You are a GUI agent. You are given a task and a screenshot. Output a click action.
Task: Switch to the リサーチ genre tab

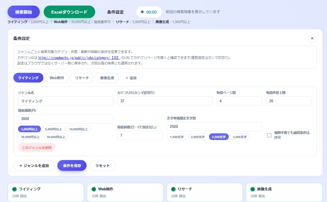82,78
